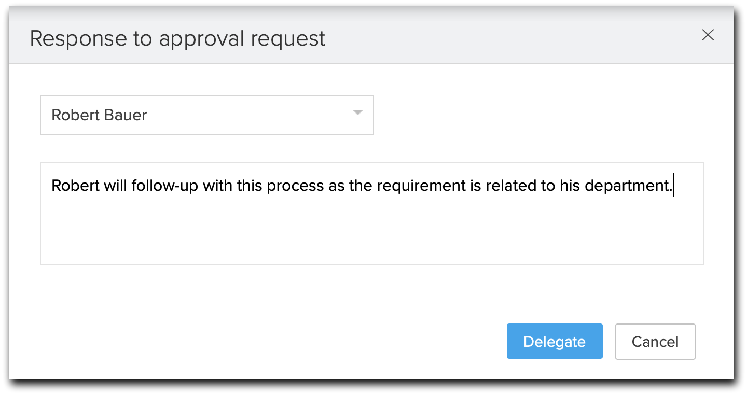Open the Robert Bauer selection box
Screen dimensions: 747x395
click(x=206, y=115)
